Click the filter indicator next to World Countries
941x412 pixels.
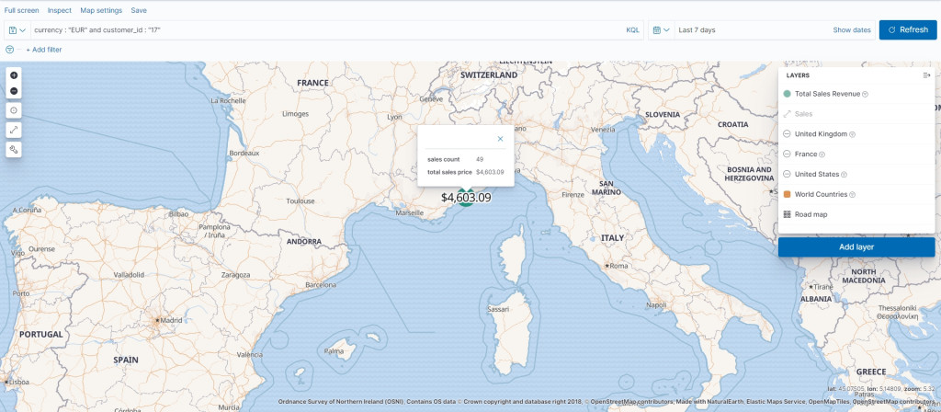click(852, 195)
